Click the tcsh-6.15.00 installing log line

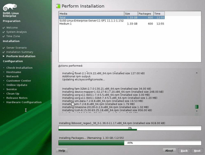107,110
